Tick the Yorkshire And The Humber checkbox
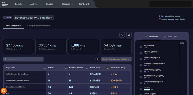193x95 pixels. pyautogui.click(x=140, y=65)
